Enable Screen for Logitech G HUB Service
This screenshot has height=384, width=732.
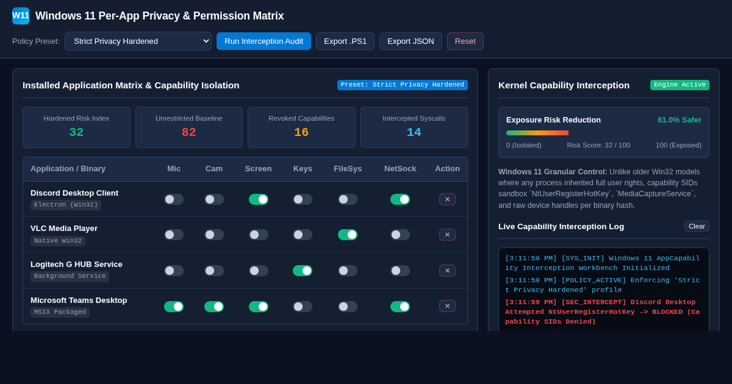pyautogui.click(x=259, y=271)
